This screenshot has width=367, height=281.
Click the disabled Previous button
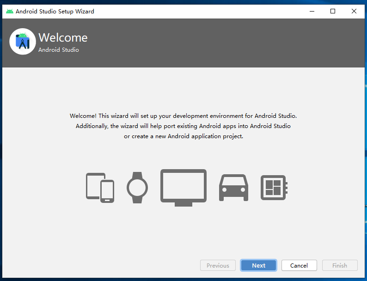218,265
